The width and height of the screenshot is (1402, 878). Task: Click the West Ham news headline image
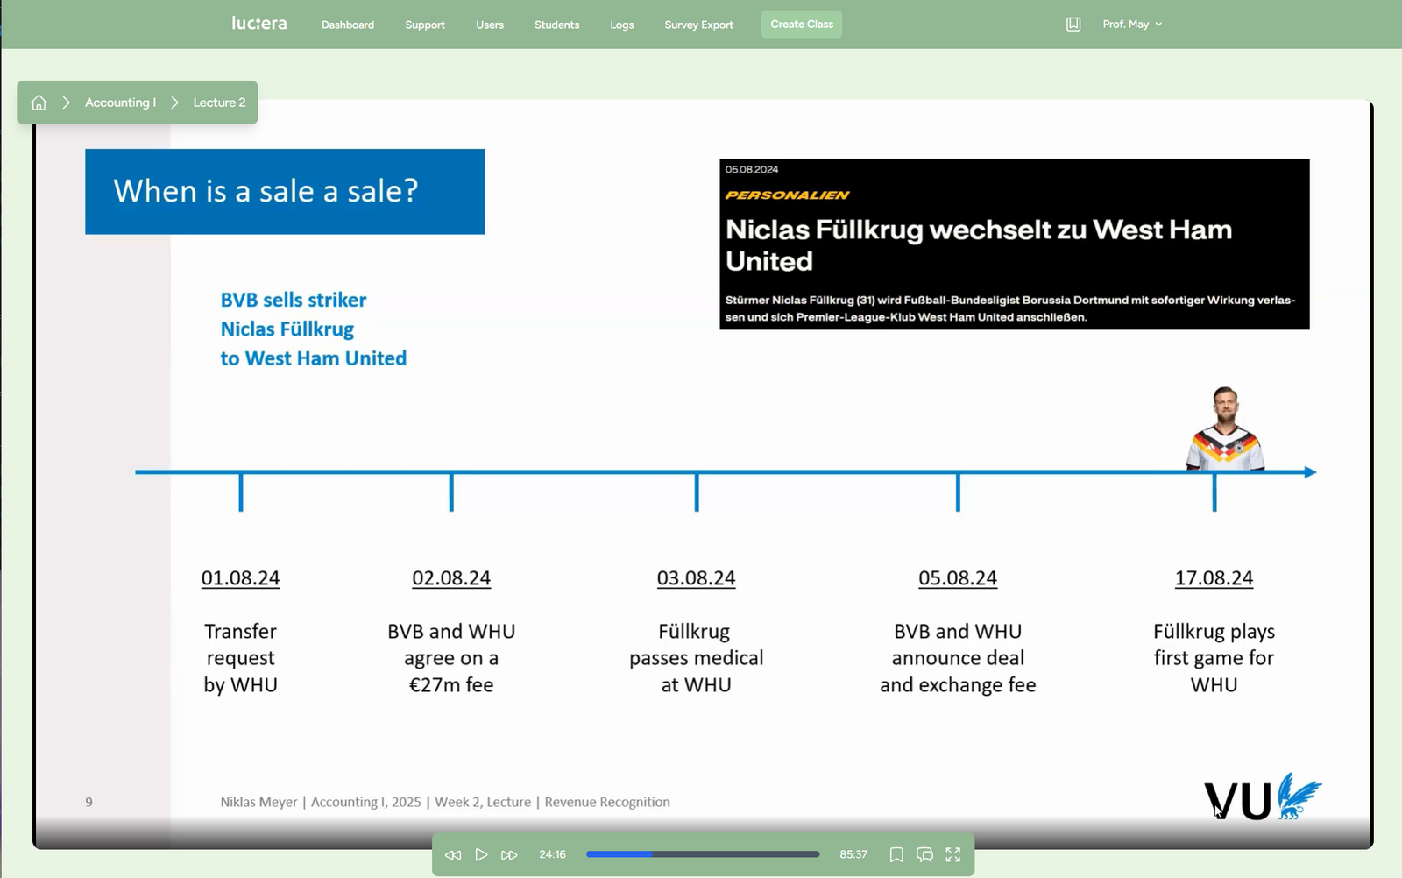(x=1015, y=244)
